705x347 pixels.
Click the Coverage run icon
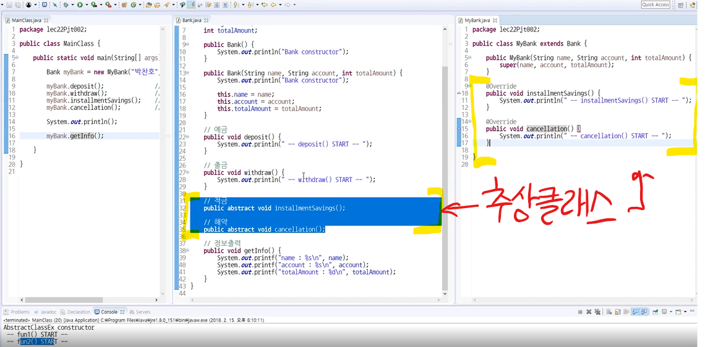click(x=94, y=5)
